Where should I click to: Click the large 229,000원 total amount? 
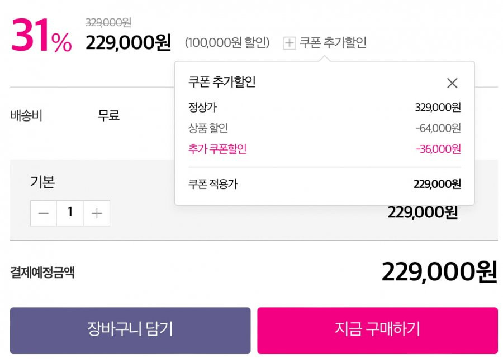[439, 272]
